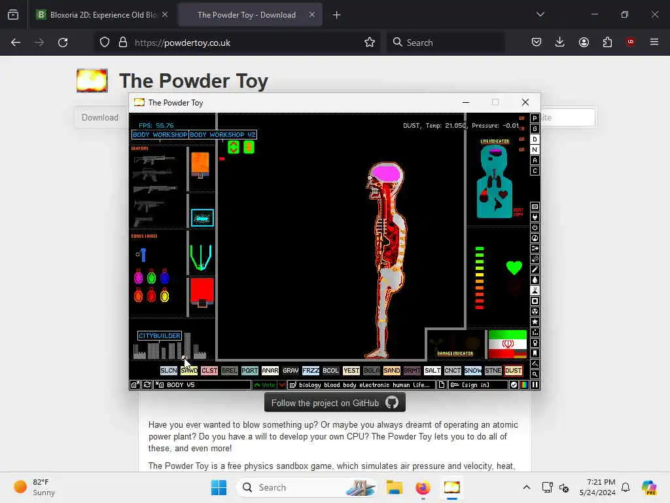Toggle the P quick option

[535, 119]
